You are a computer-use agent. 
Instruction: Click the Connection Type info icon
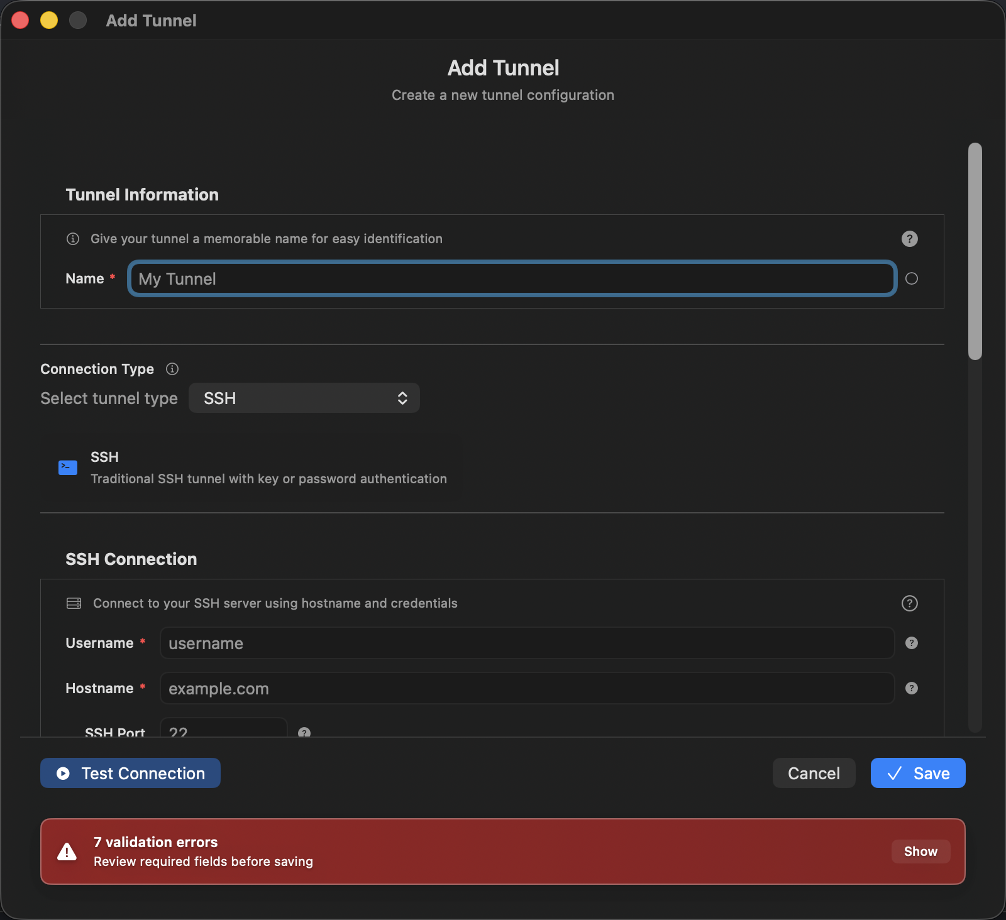(172, 369)
